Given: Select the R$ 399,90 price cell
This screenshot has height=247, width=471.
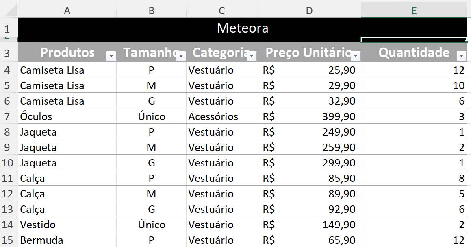Looking at the screenshot, I should point(309,116).
